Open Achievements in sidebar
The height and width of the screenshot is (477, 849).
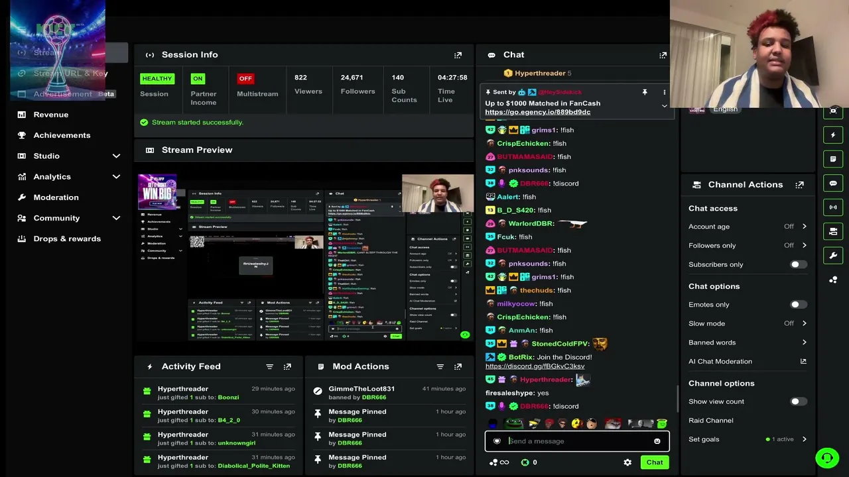click(x=62, y=135)
